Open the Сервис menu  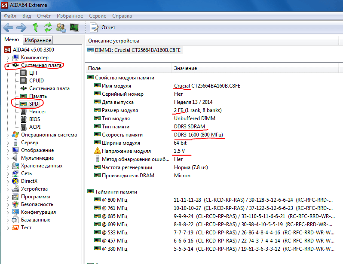click(x=97, y=16)
